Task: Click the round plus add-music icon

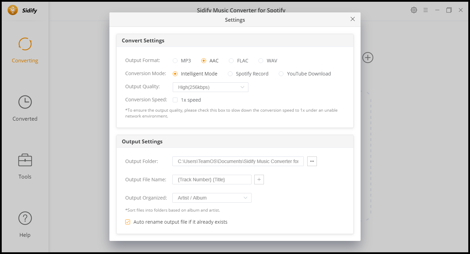Action: tap(368, 58)
